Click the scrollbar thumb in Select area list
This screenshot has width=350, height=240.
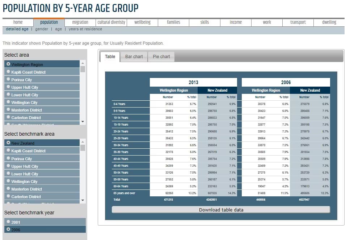click(83, 69)
